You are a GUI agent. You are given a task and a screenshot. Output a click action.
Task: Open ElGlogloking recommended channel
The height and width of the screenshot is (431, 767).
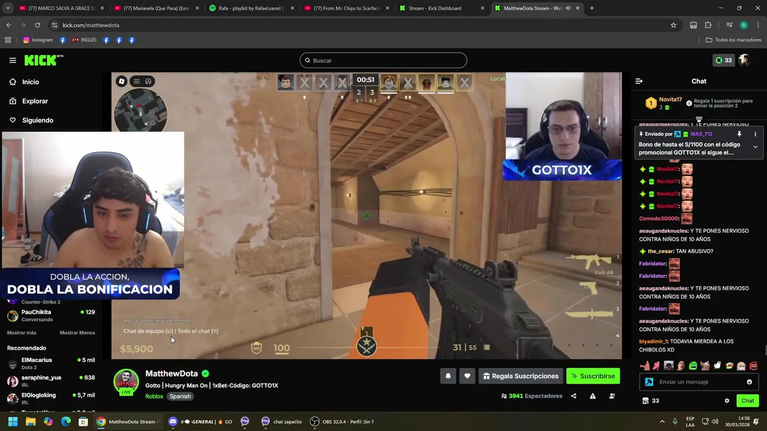tap(51, 399)
